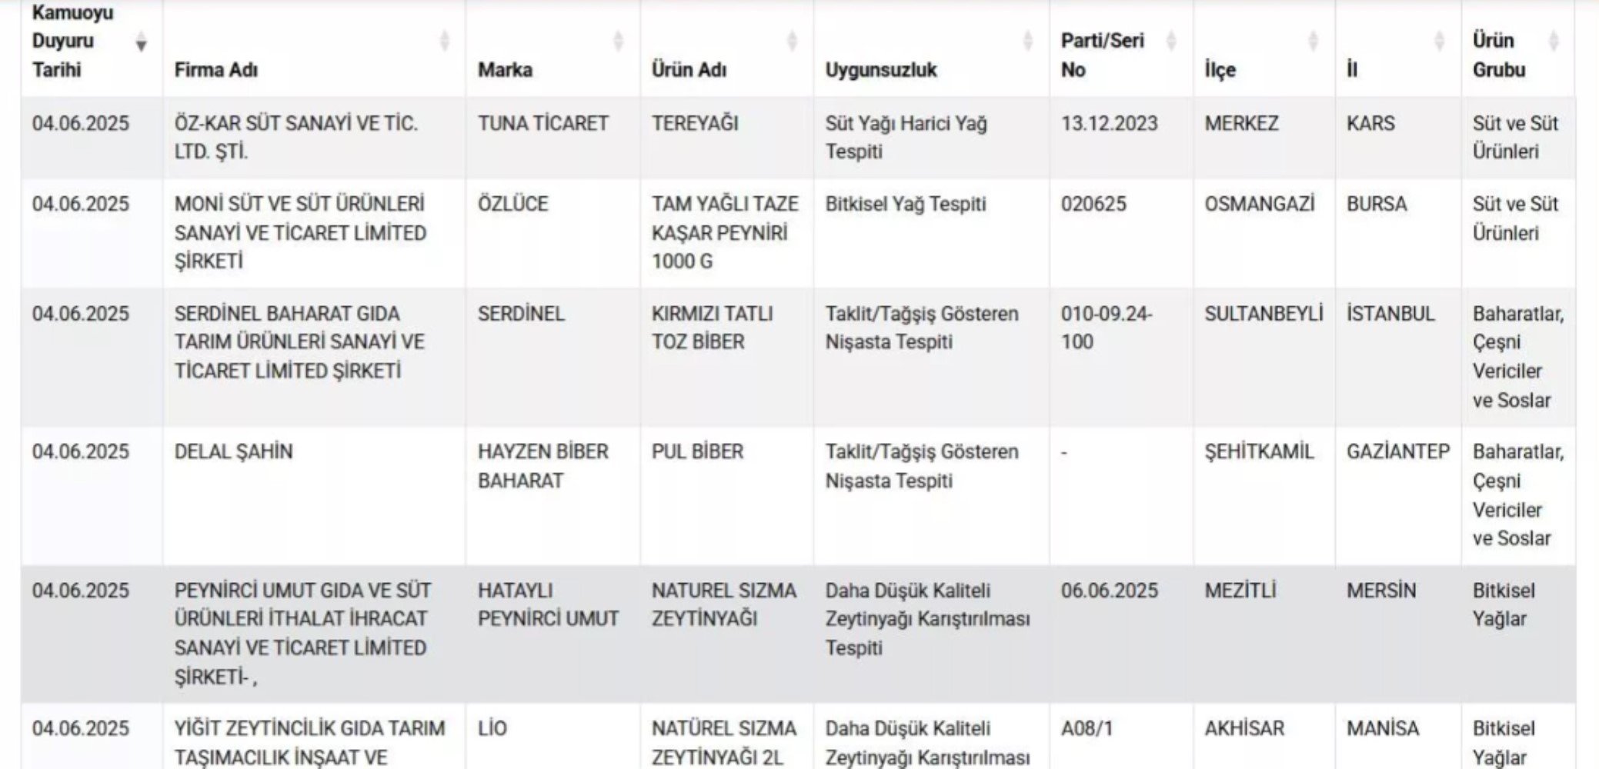Click sort arrows in Firma Adı column
Viewport: 1599px width, 769px height.
tap(444, 42)
